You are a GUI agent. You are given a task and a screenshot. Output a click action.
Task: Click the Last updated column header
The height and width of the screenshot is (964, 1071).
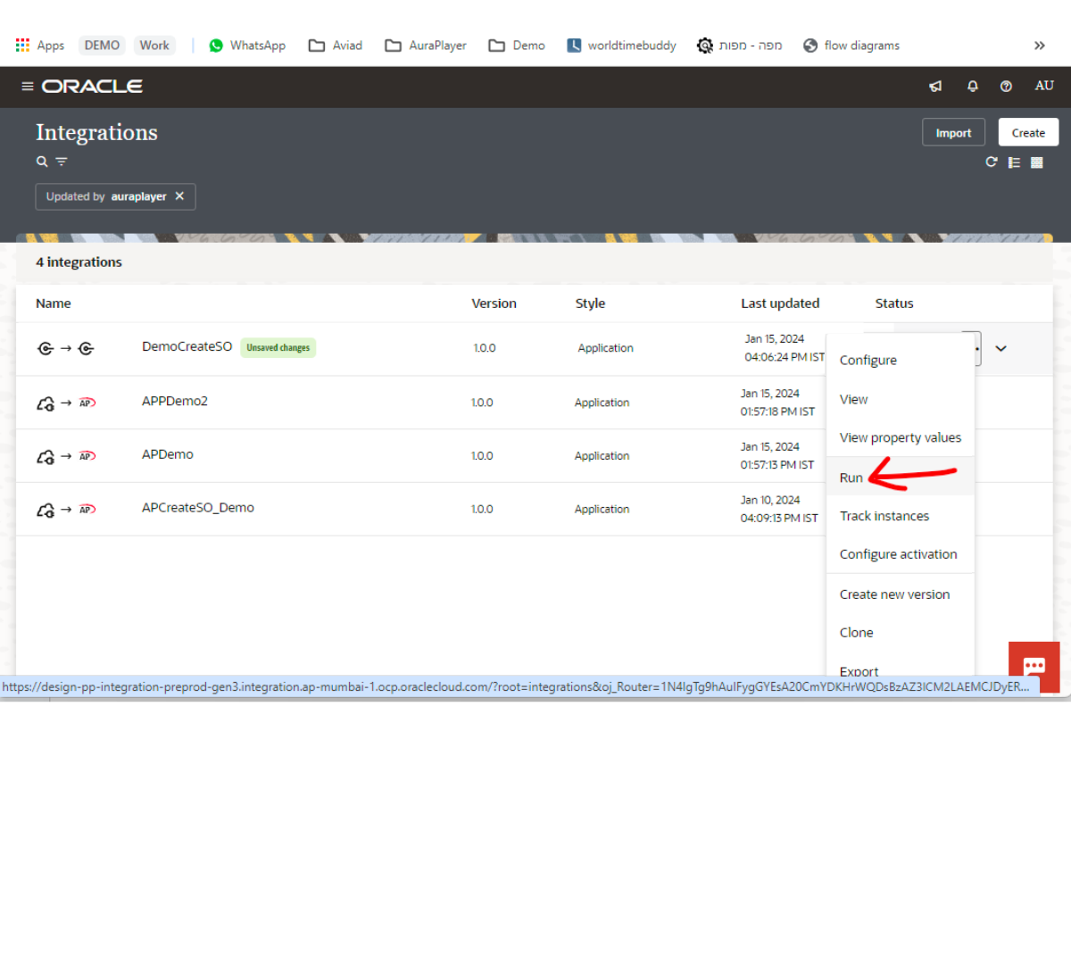tap(780, 303)
